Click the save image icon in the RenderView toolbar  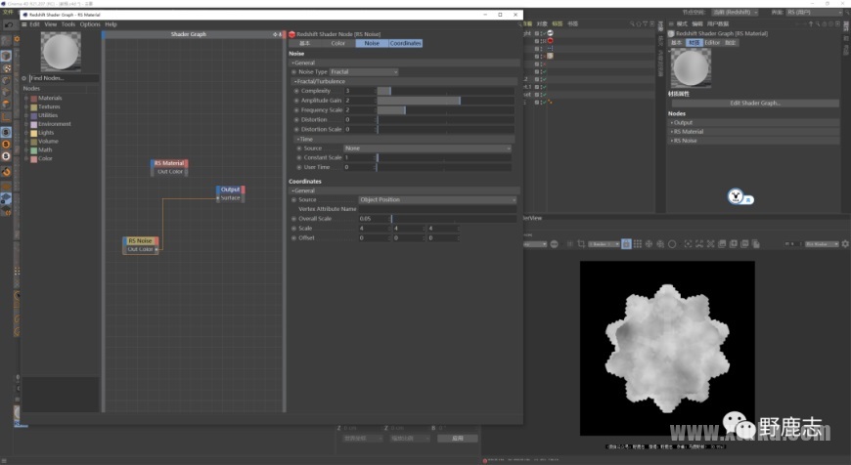pyautogui.click(x=722, y=244)
